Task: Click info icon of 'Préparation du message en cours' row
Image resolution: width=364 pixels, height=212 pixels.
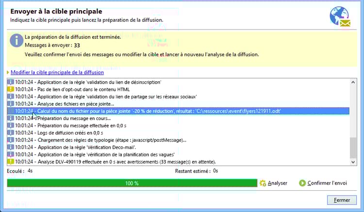Action: coord(11,118)
